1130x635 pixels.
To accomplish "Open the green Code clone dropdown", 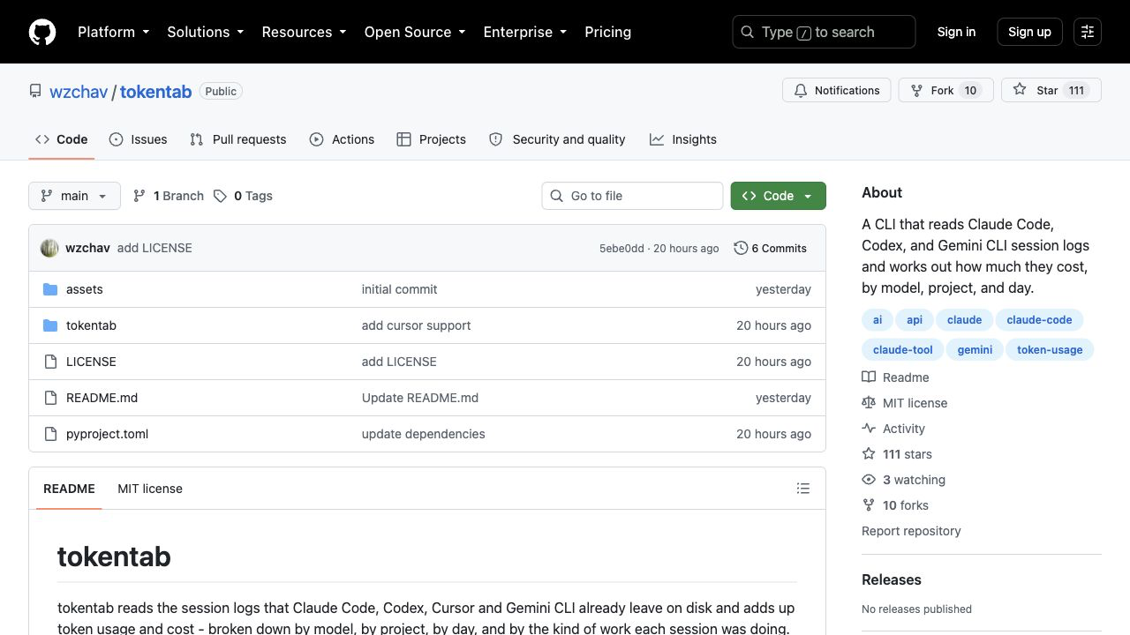I will coord(778,196).
